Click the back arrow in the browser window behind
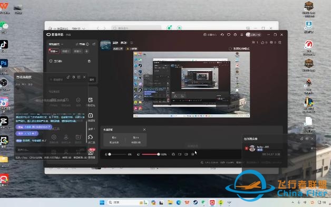 coord(98,28)
